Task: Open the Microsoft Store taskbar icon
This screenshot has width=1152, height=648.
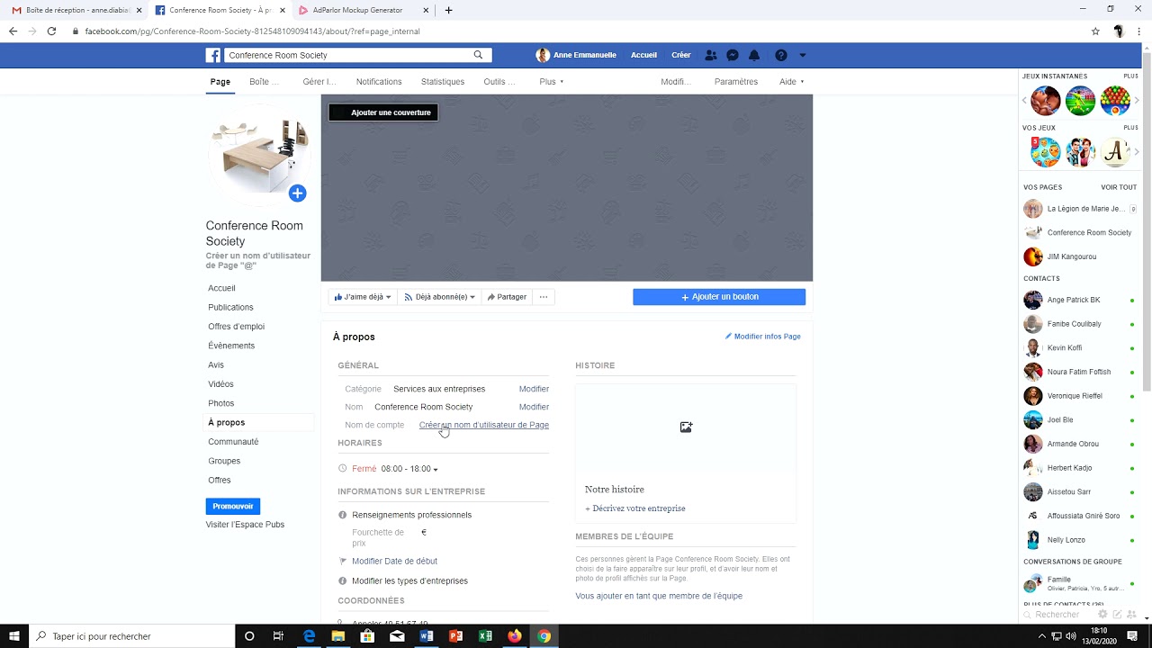Action: coord(367,636)
